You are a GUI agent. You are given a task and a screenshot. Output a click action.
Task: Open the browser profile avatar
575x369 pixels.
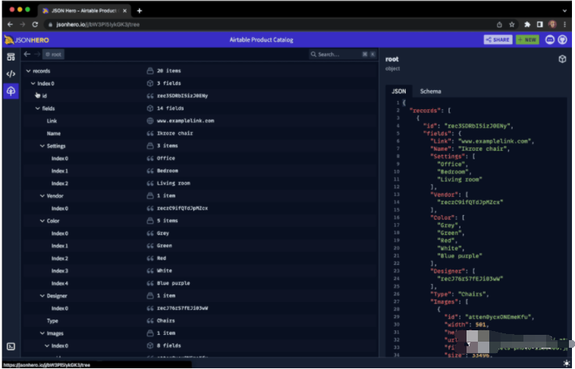(x=553, y=24)
